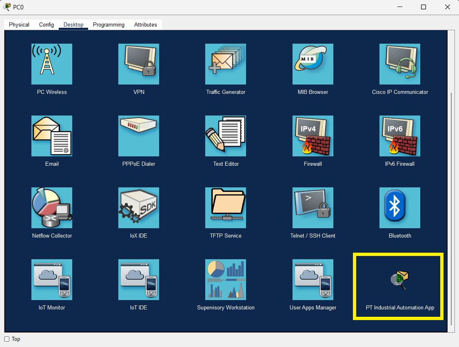459x347 pixels.
Task: Open PPPoE Dialer
Action: click(139, 136)
